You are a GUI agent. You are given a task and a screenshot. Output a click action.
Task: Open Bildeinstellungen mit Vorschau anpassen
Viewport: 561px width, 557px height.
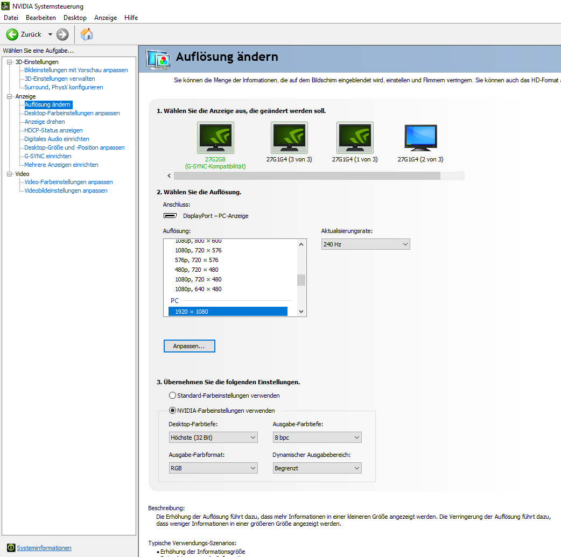(76, 70)
